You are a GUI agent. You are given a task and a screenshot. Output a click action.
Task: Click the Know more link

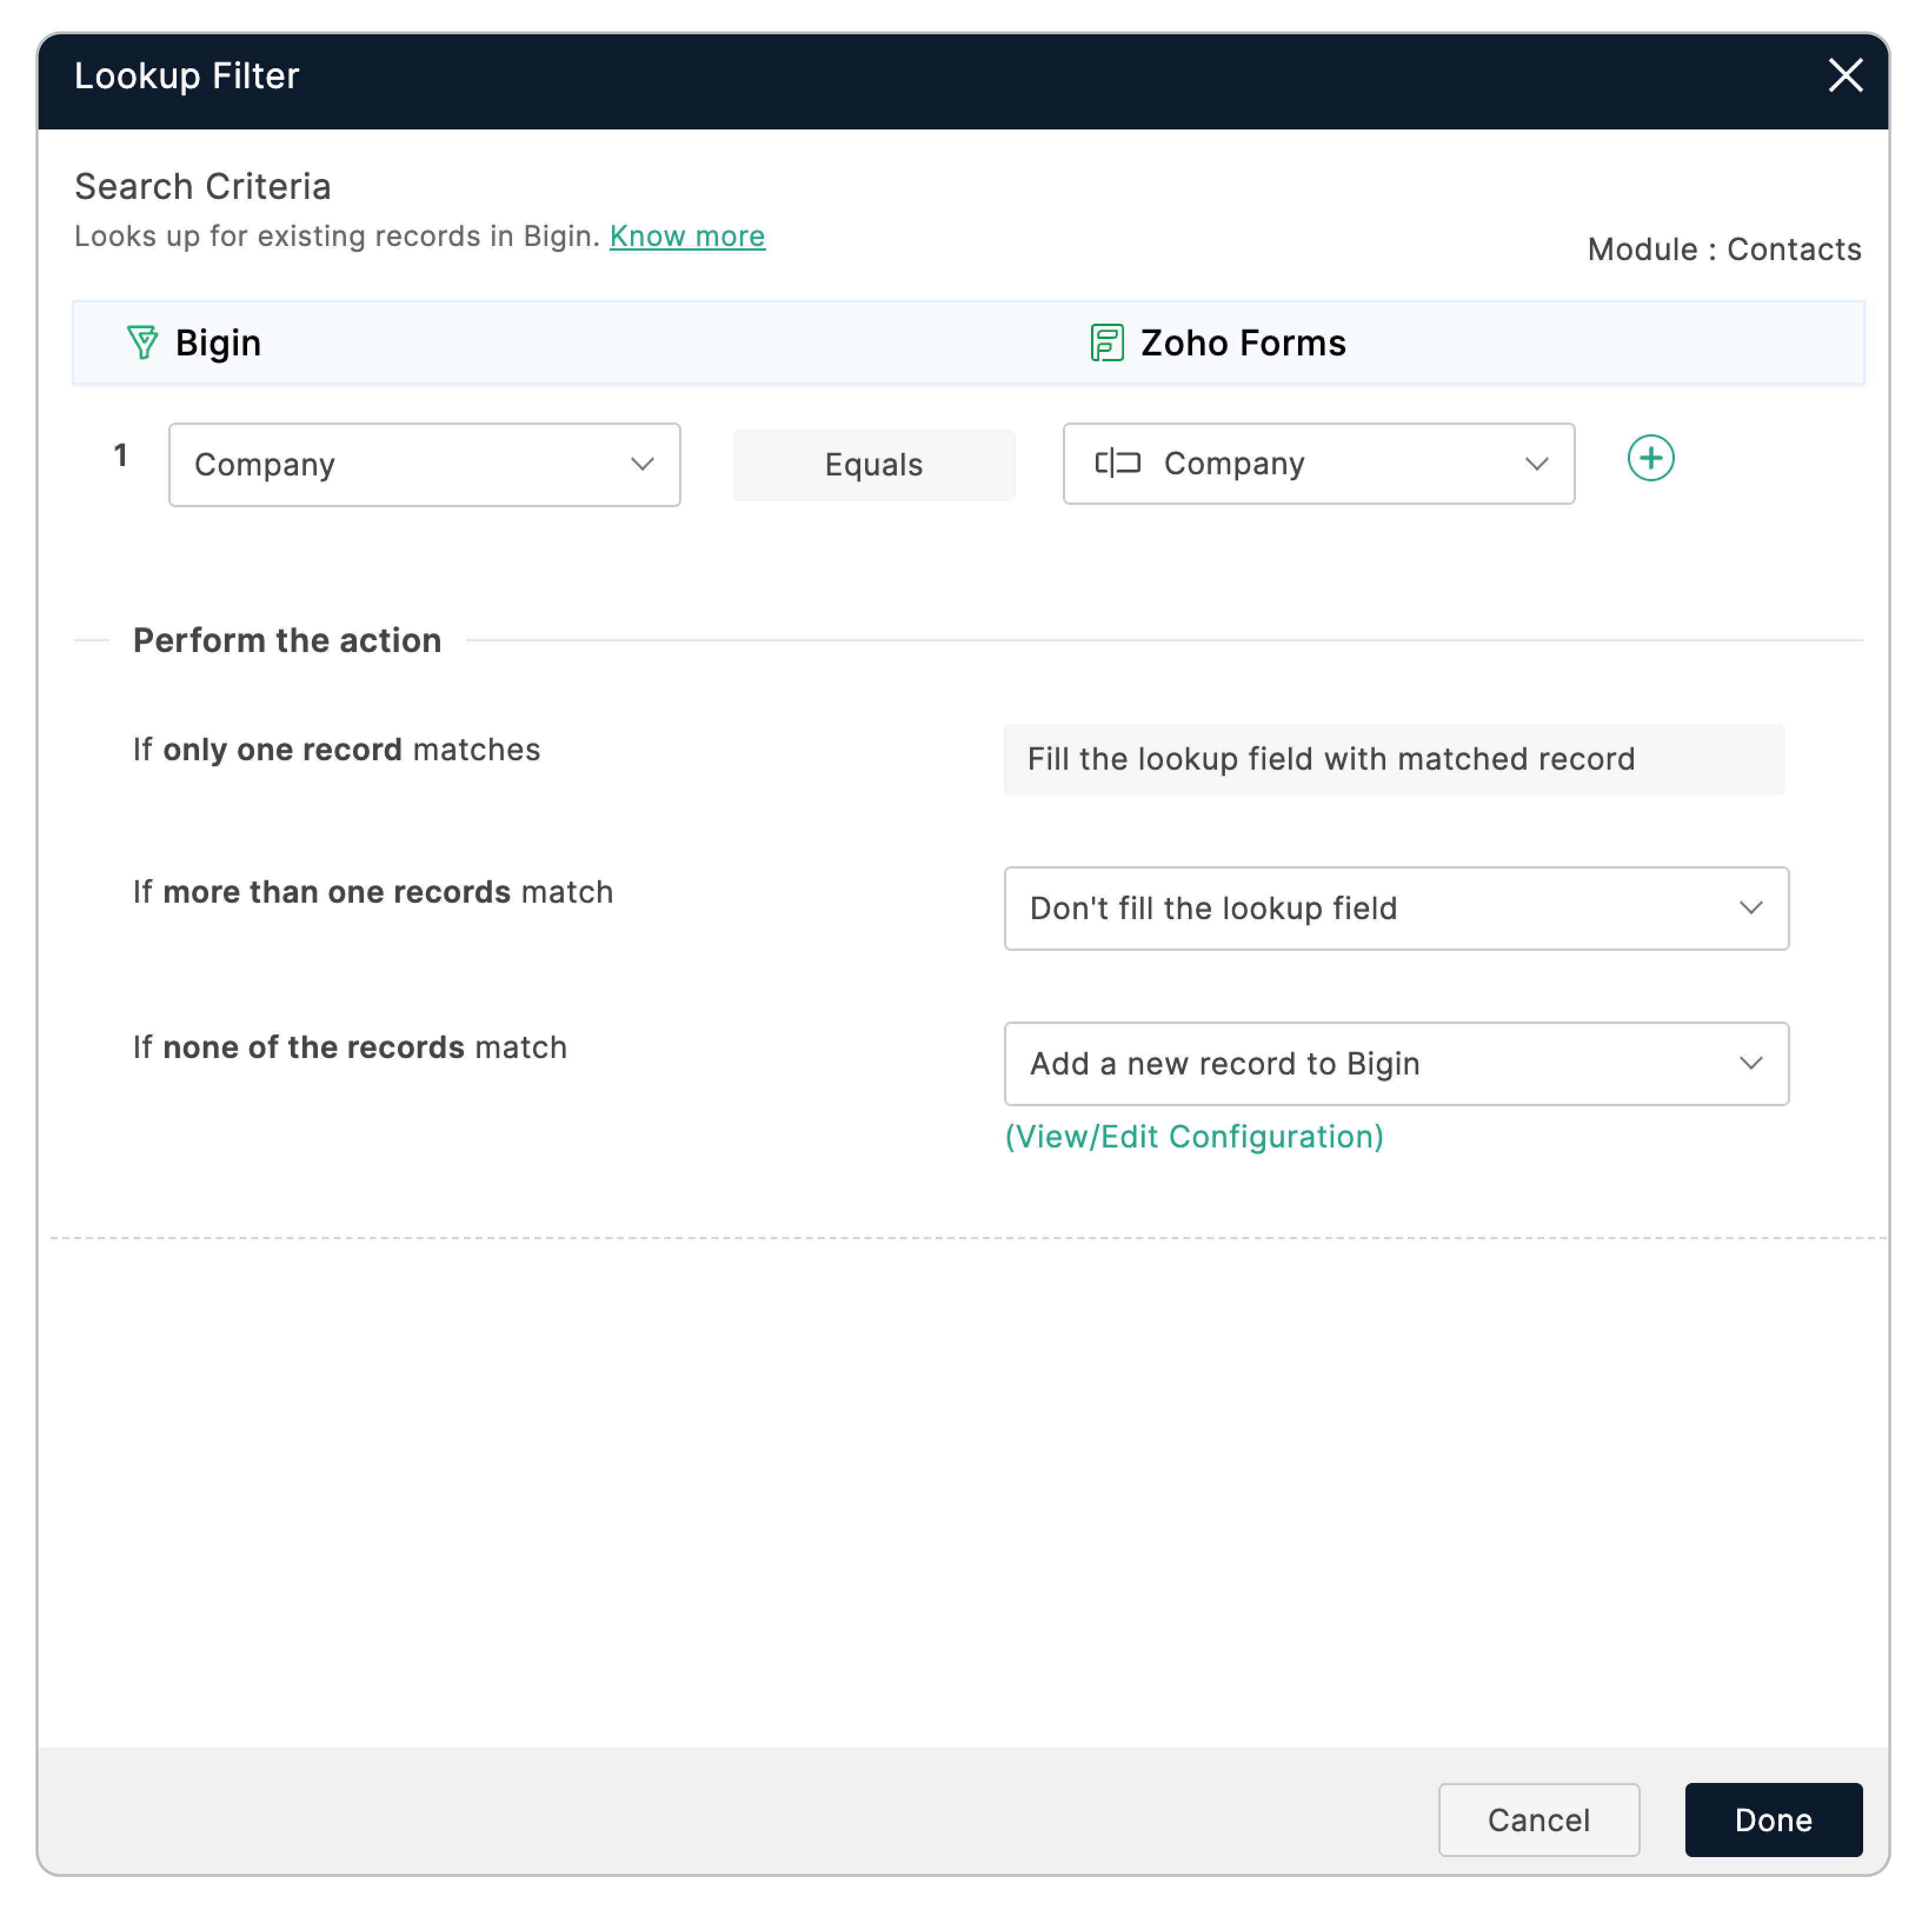(687, 236)
